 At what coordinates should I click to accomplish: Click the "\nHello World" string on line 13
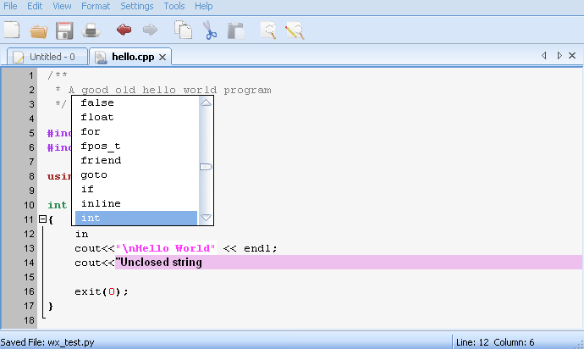pyautogui.click(x=166, y=248)
